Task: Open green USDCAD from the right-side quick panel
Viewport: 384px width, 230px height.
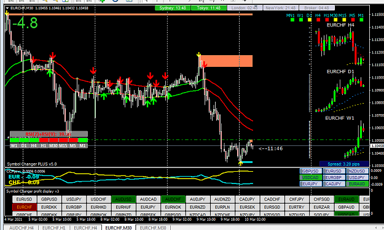Action: 310,177
